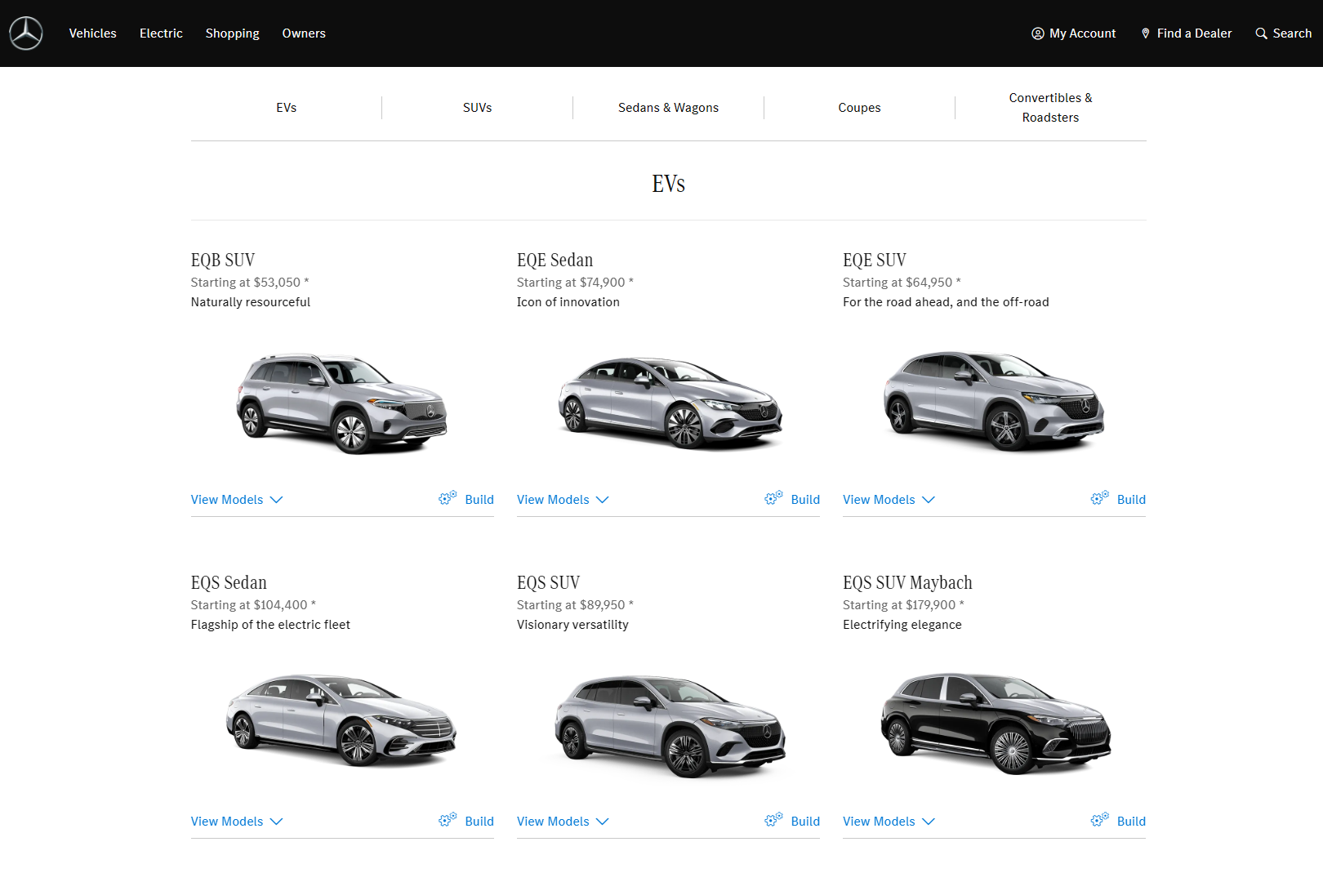The width and height of the screenshot is (1323, 882).
Task: Click View Models text under EQS Sedan
Action: pyautogui.click(x=227, y=822)
